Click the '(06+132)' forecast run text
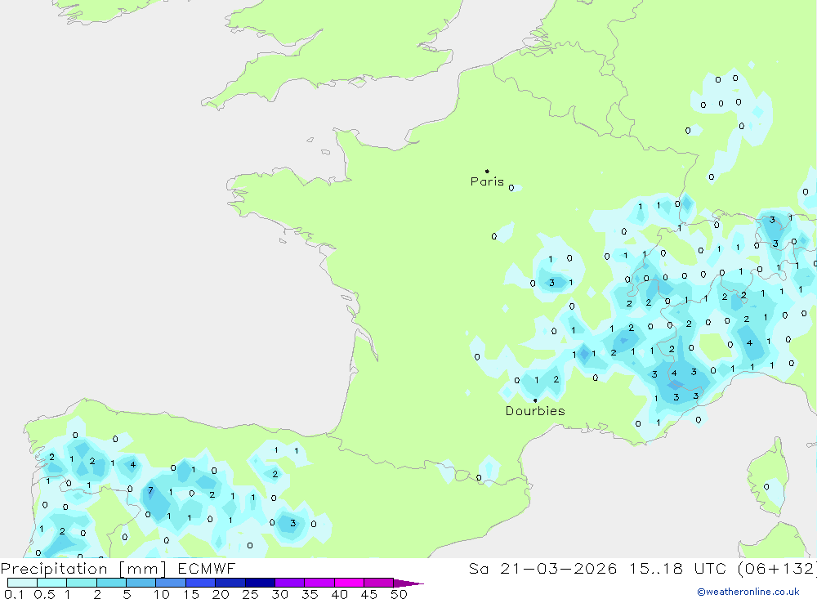This screenshot has width=817, height=599. coord(776,569)
